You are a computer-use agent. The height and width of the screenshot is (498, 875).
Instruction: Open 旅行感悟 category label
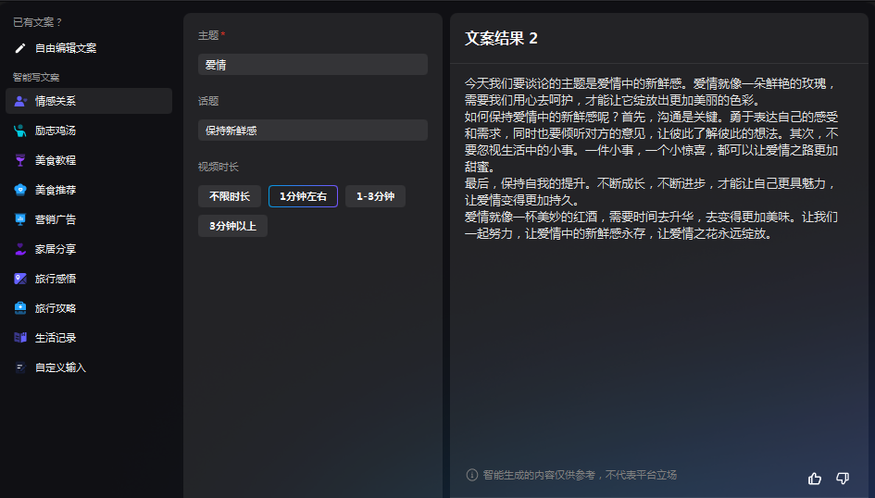[56, 279]
